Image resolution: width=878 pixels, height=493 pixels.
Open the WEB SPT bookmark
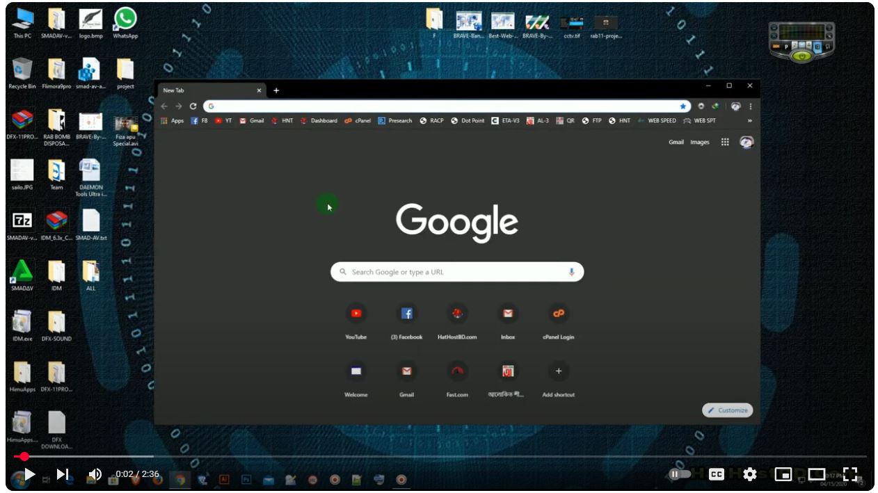click(699, 121)
